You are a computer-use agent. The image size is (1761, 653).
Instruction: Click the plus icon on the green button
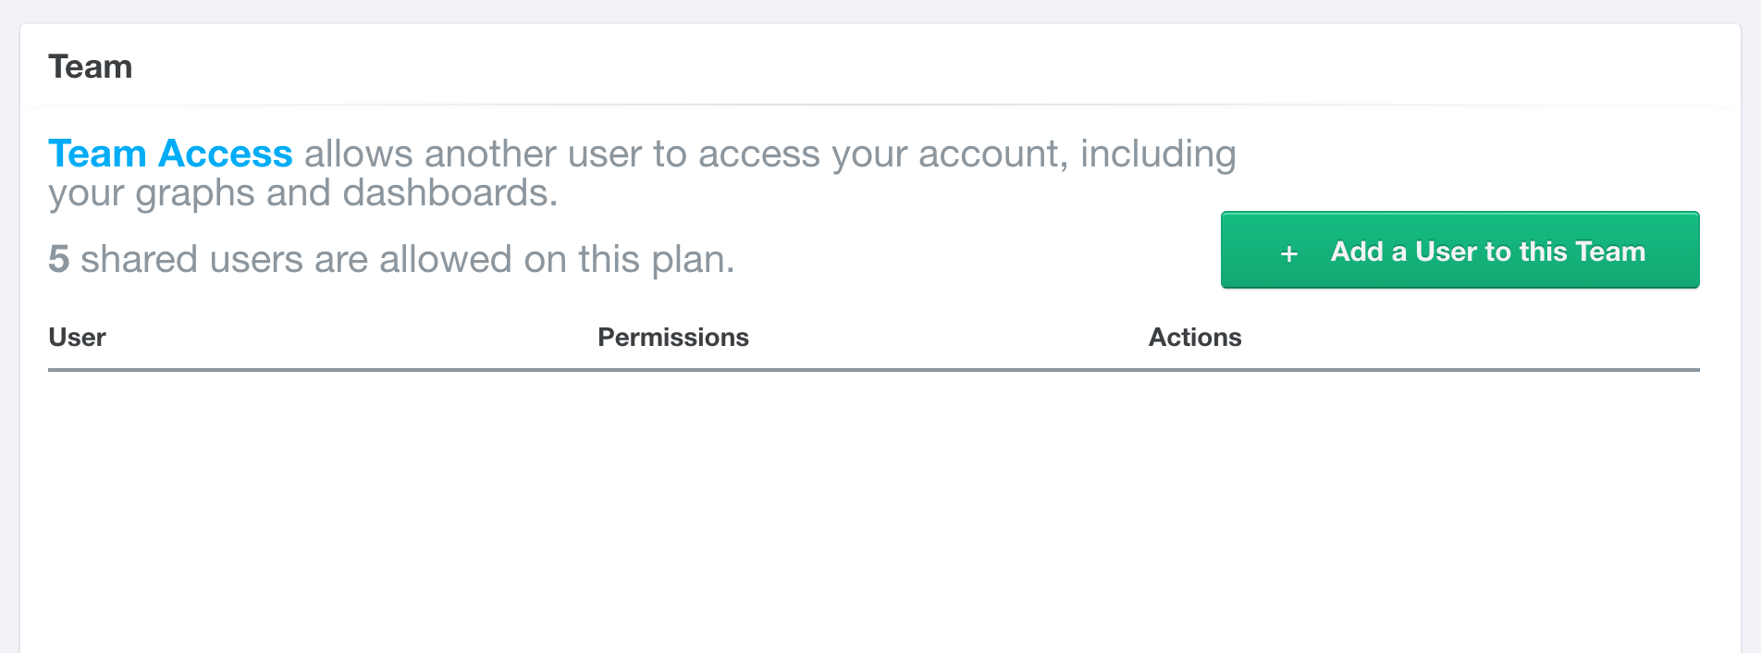[x=1288, y=253]
